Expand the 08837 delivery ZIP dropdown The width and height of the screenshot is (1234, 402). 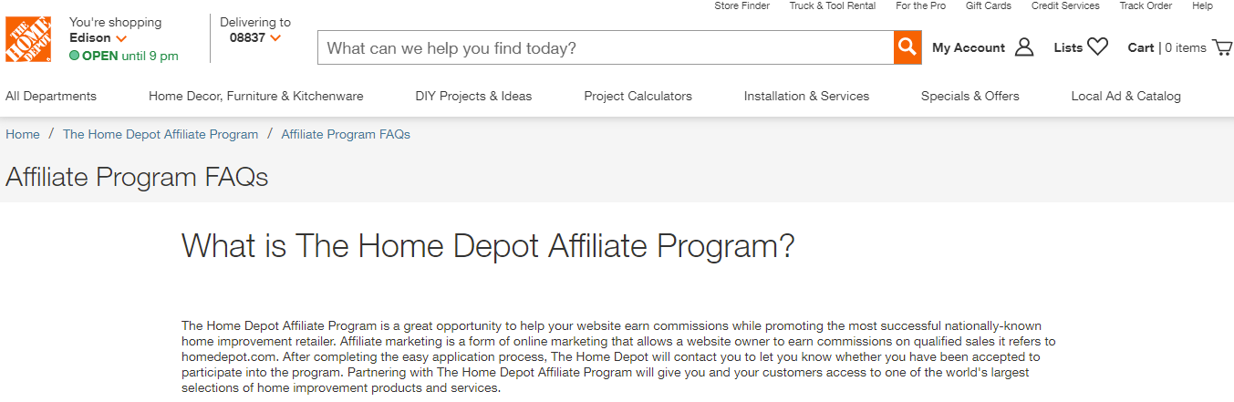255,38
